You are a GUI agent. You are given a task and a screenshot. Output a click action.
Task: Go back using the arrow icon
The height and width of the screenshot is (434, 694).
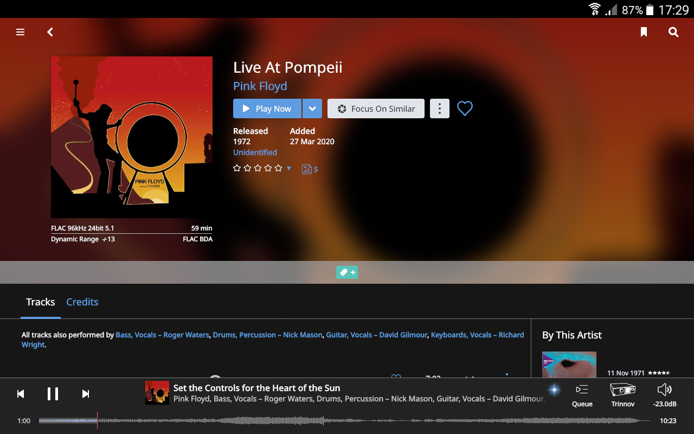pyautogui.click(x=50, y=32)
